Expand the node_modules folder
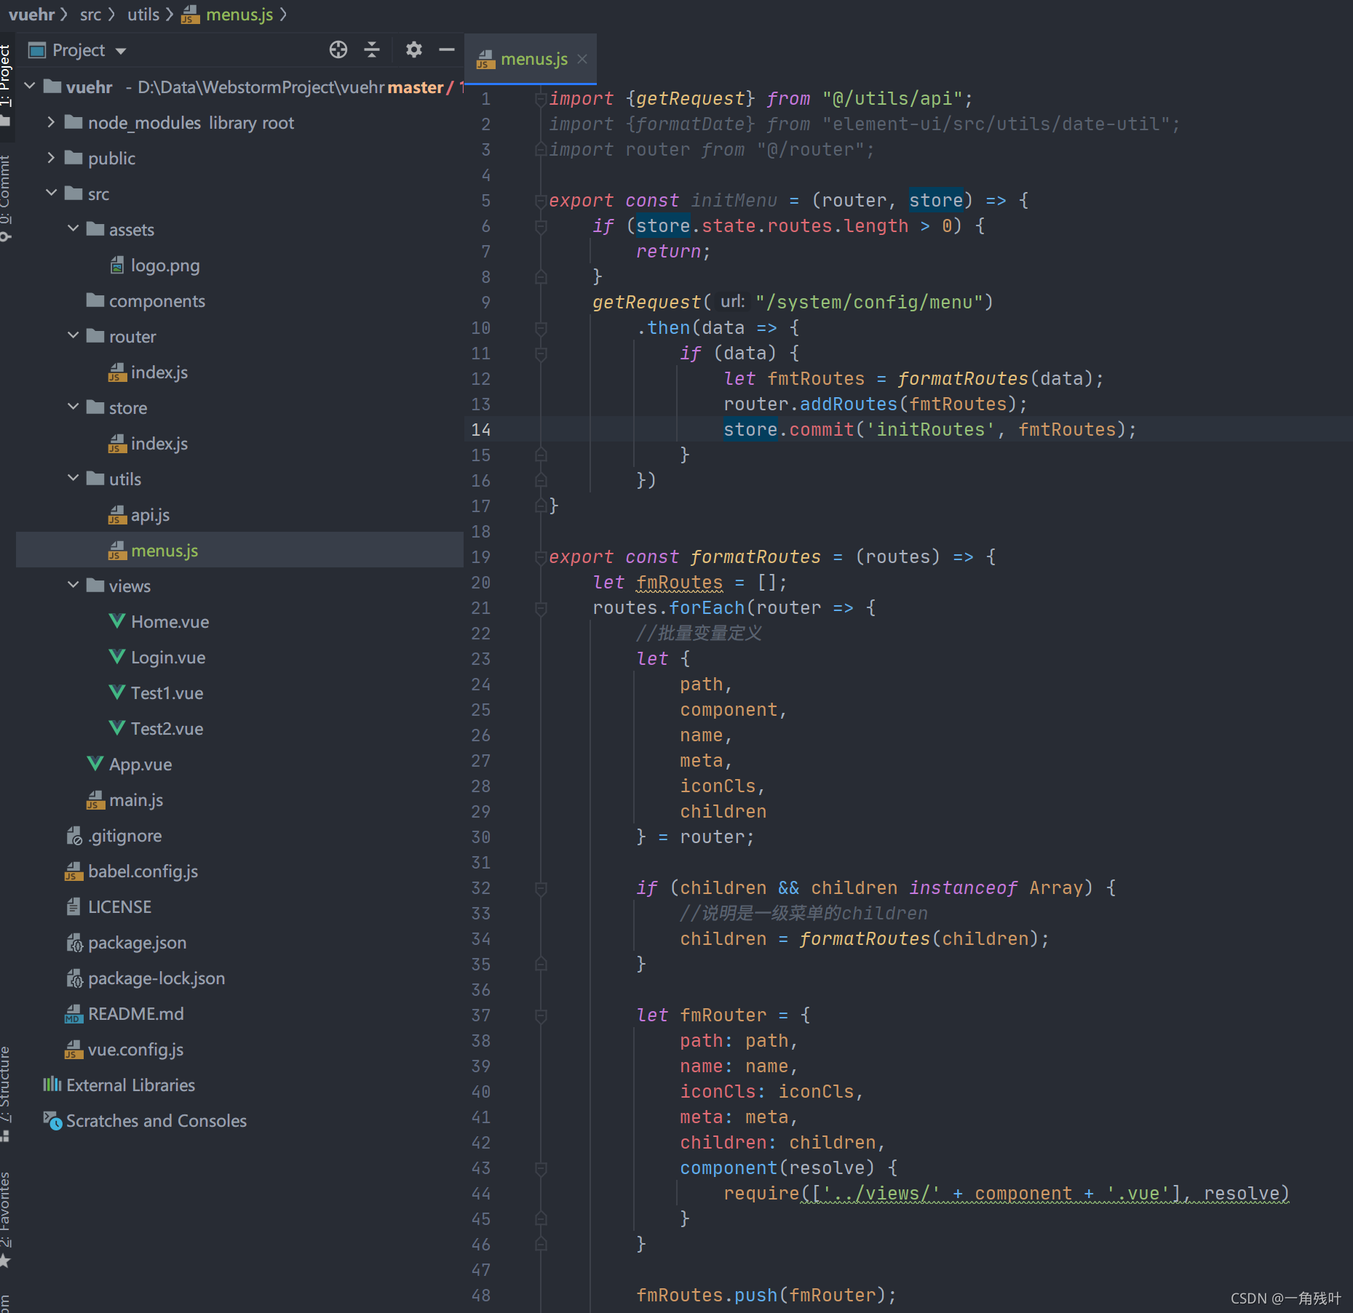Image resolution: width=1353 pixels, height=1313 pixels. tap(51, 122)
